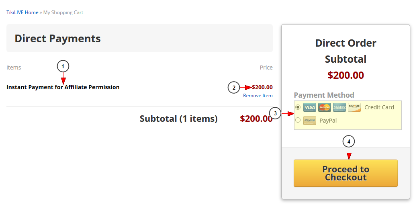Select the Credit Card radio button
This screenshot has height=209, width=415.
(x=298, y=107)
